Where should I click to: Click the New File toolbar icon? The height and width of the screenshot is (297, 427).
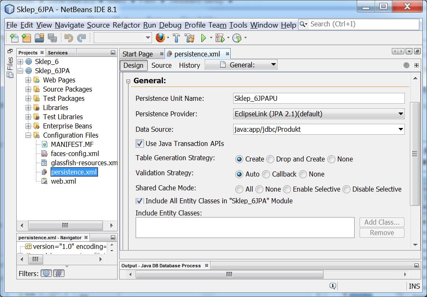[14, 38]
